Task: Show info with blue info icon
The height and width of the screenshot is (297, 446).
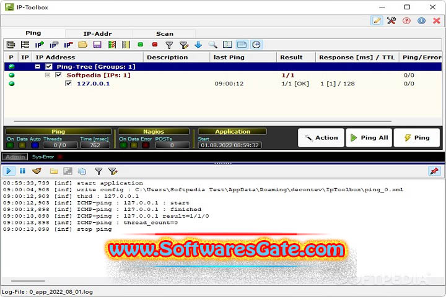Action: pyautogui.click(x=422, y=21)
